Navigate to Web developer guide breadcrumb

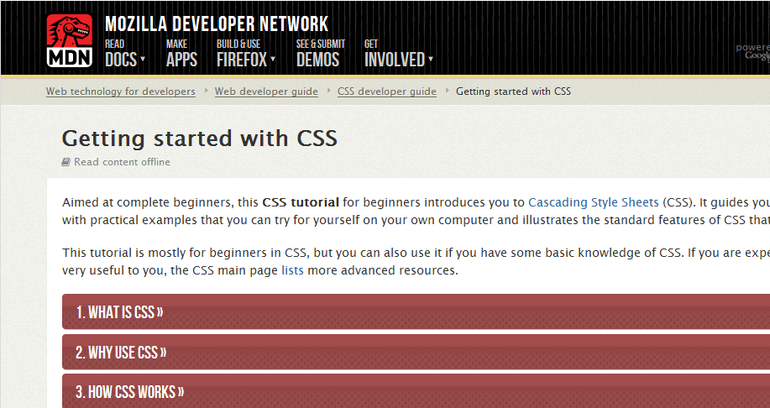[266, 92]
